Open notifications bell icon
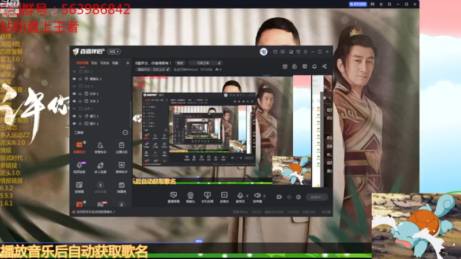Viewport: 461px width, 259px height. click(314, 66)
